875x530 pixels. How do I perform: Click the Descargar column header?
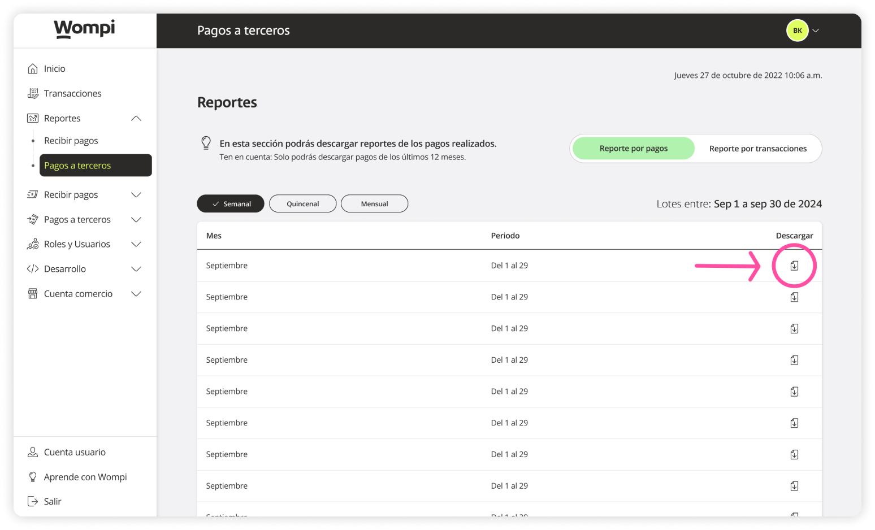click(x=794, y=236)
